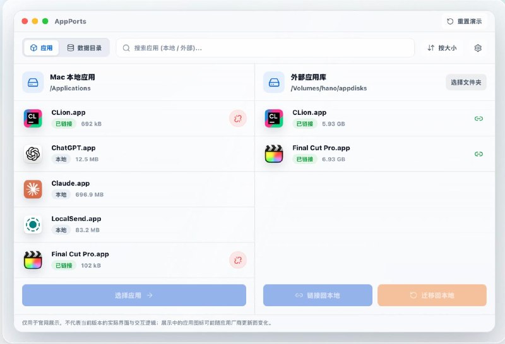The height and width of the screenshot is (344, 505).
Task: Click 本地 badge on ChatGPT.app
Action: [x=61, y=159]
